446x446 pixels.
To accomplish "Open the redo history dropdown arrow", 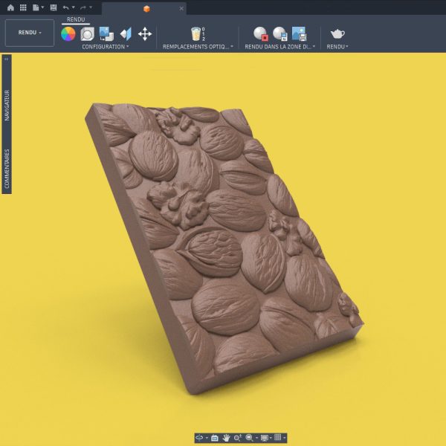I will pyautogui.click(x=91, y=7).
